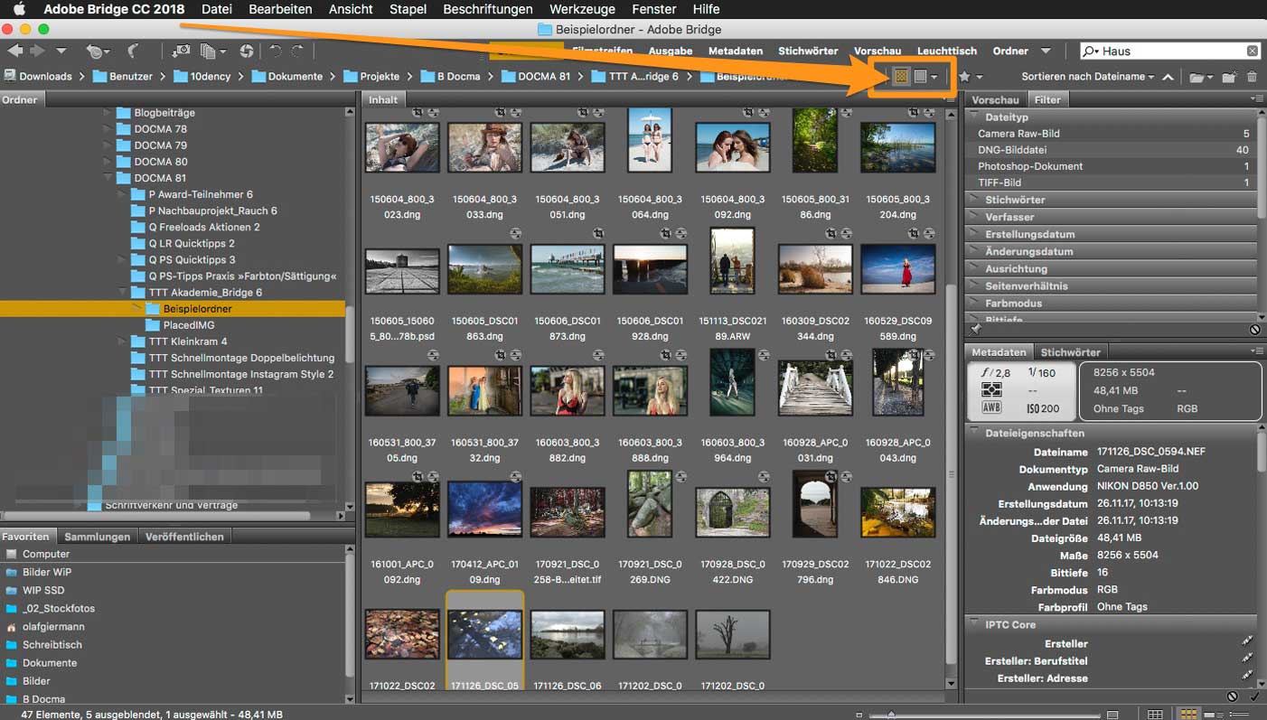The image size is (1267, 720).
Task: Click the Reveal recent files icon
Action: (x=96, y=51)
